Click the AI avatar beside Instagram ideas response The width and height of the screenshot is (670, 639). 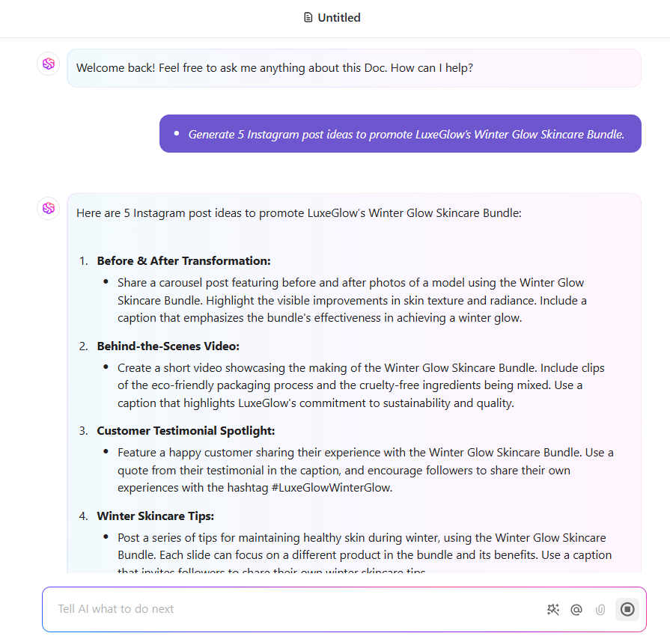49,208
